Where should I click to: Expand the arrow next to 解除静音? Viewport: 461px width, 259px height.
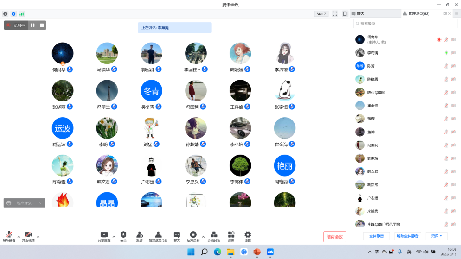(x=19, y=236)
